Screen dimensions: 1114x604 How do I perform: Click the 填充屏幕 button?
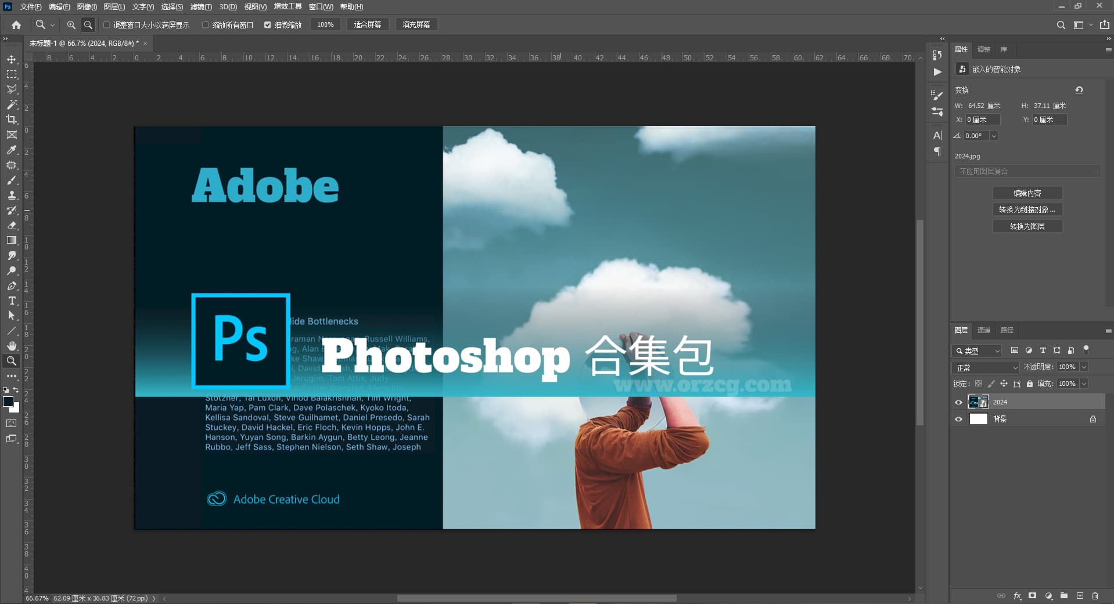(416, 25)
